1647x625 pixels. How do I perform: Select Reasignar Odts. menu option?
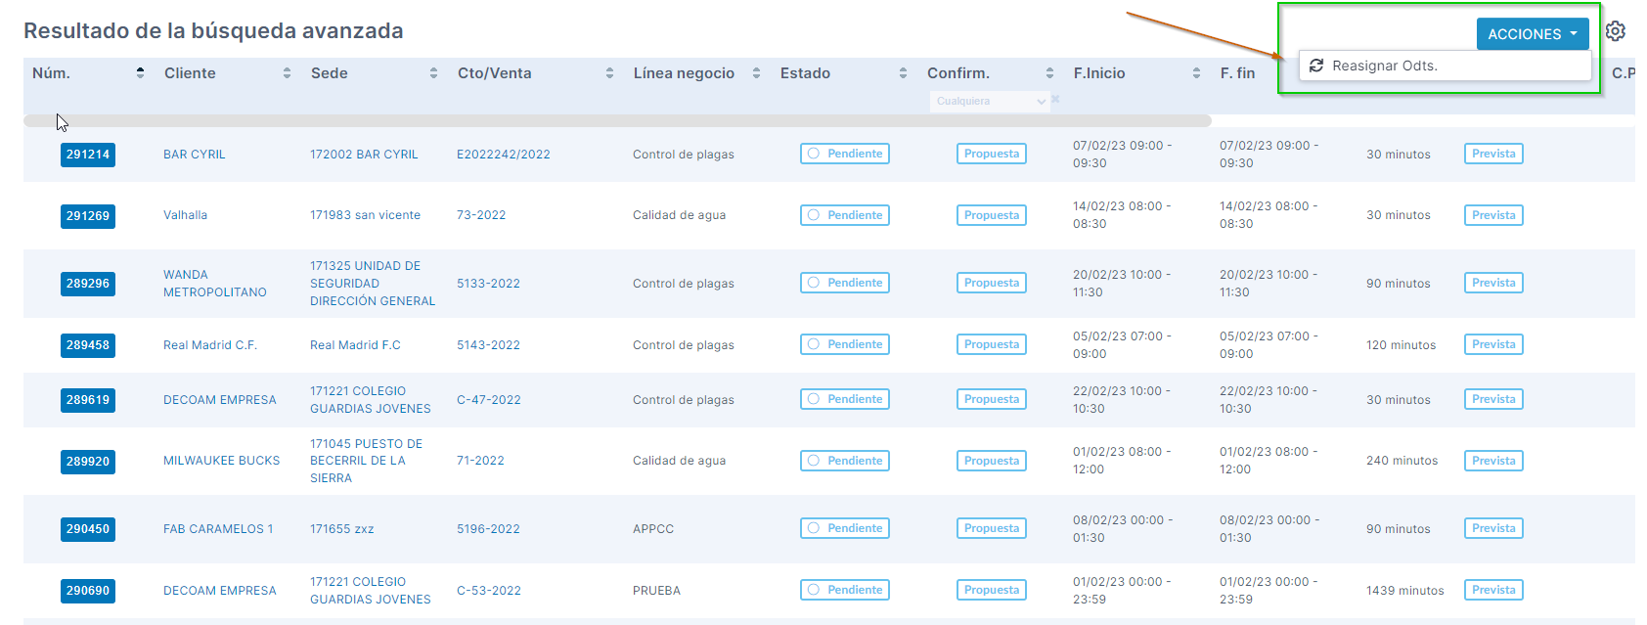pyautogui.click(x=1384, y=66)
